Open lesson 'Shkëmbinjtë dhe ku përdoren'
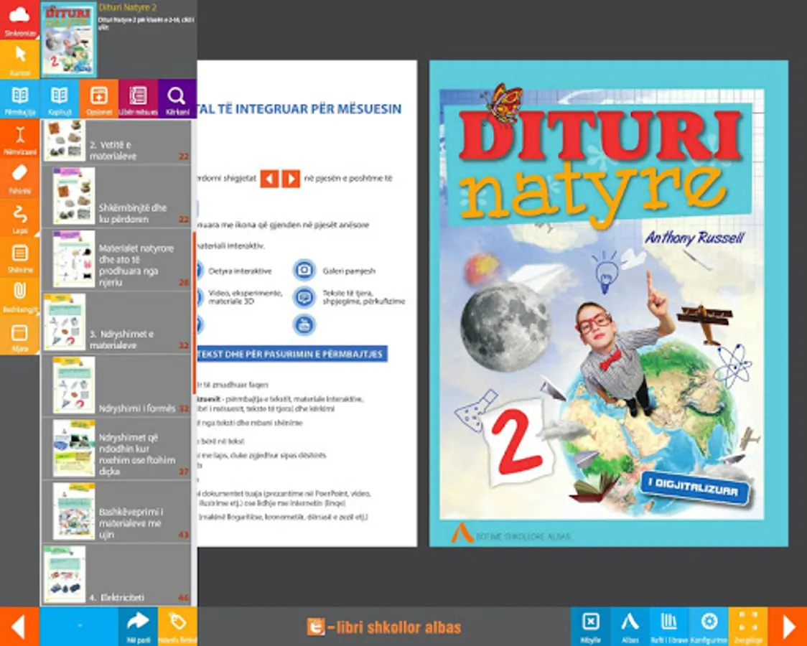807x646 pixels. (x=116, y=196)
